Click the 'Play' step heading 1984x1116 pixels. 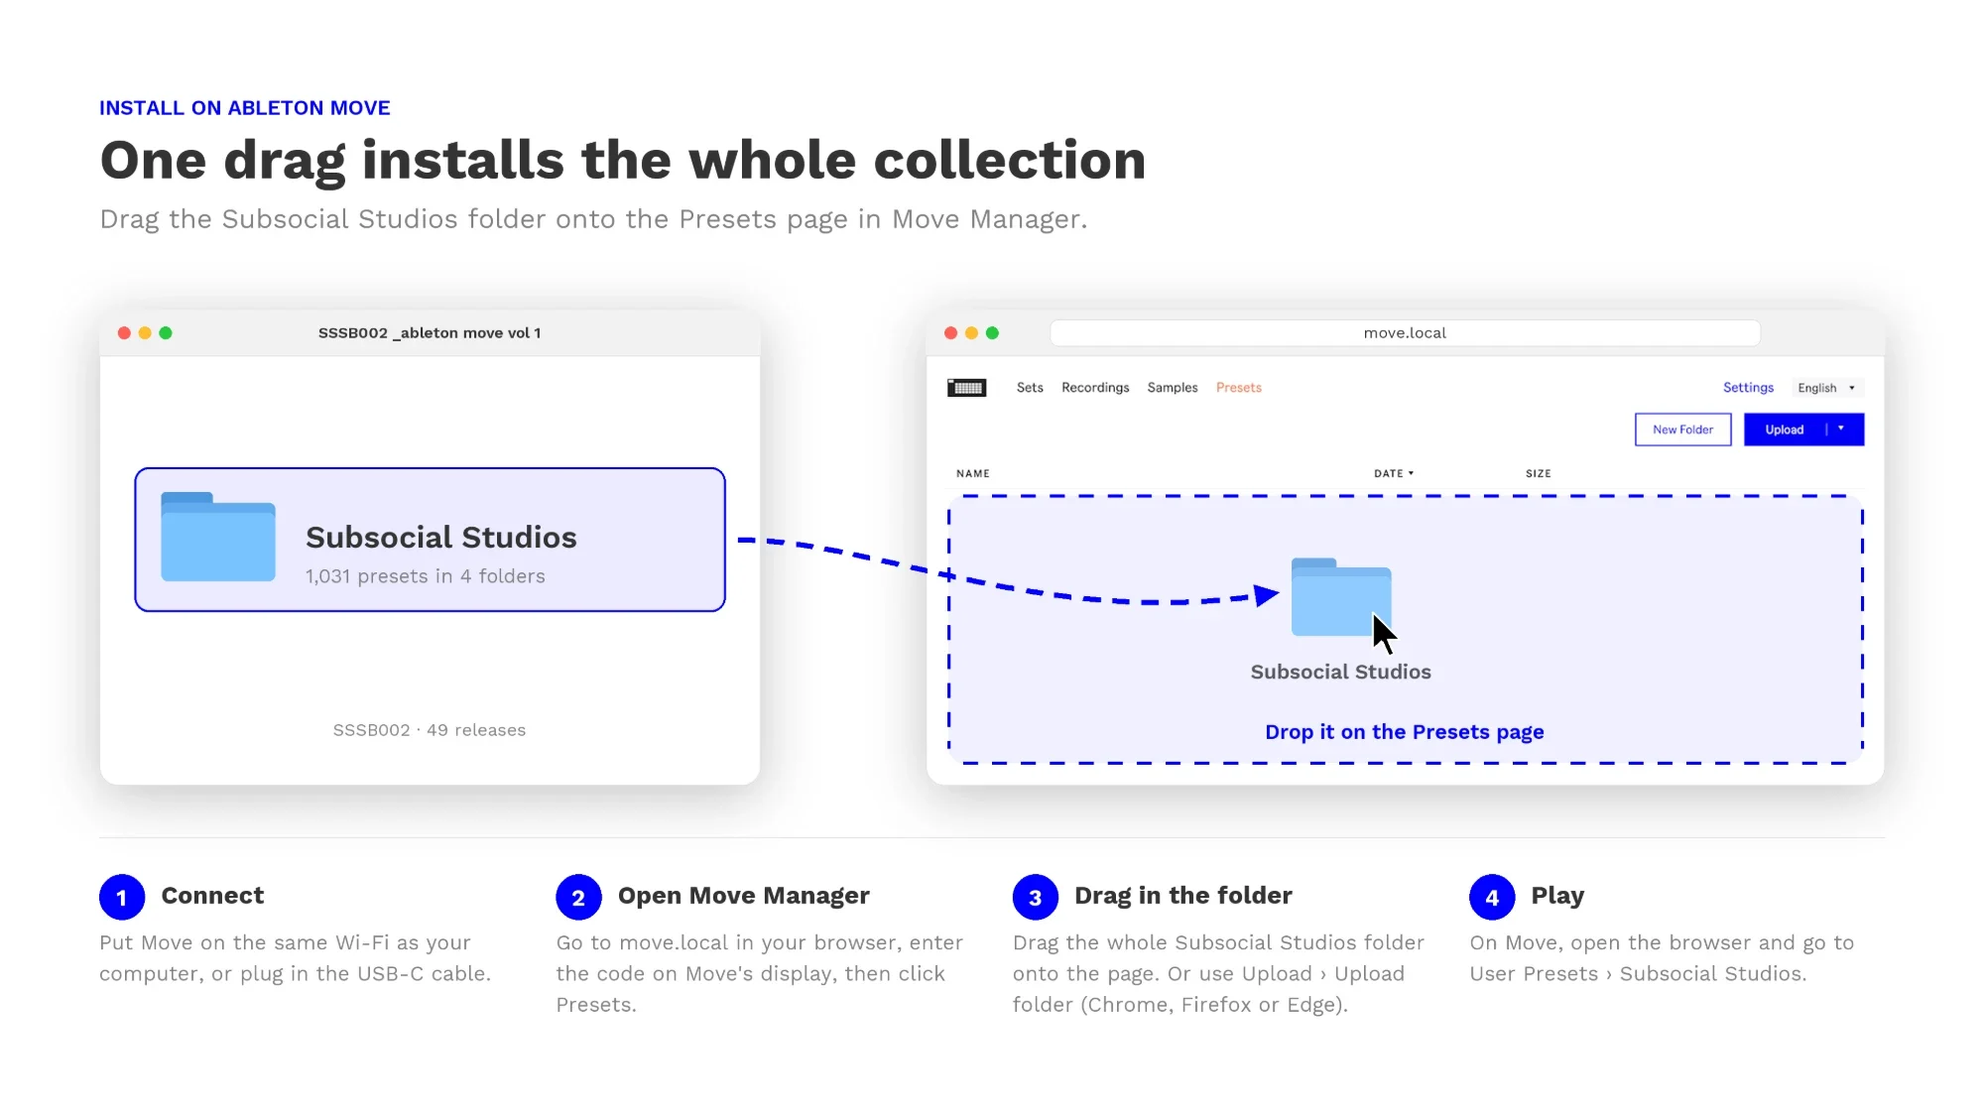pyautogui.click(x=1557, y=896)
